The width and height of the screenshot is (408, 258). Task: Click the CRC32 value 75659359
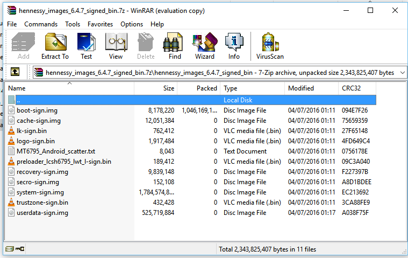[x=355, y=121]
